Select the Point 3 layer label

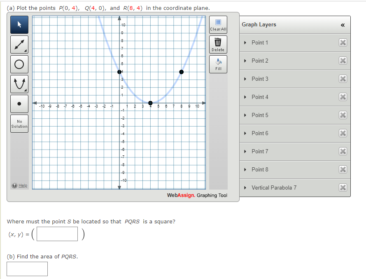tap(260, 79)
